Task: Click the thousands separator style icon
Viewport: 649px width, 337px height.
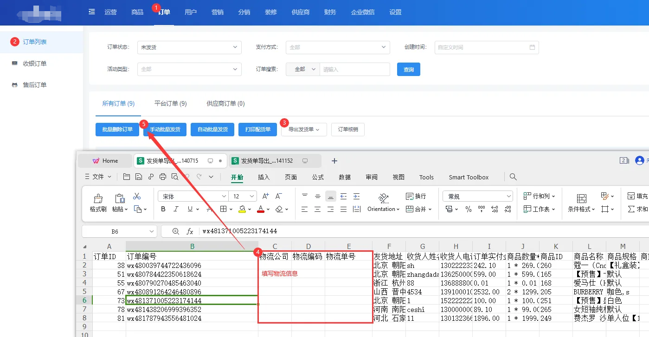Action: pyautogui.click(x=482, y=209)
